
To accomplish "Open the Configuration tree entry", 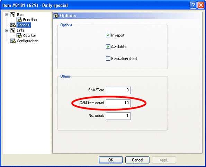I will pos(27,41).
